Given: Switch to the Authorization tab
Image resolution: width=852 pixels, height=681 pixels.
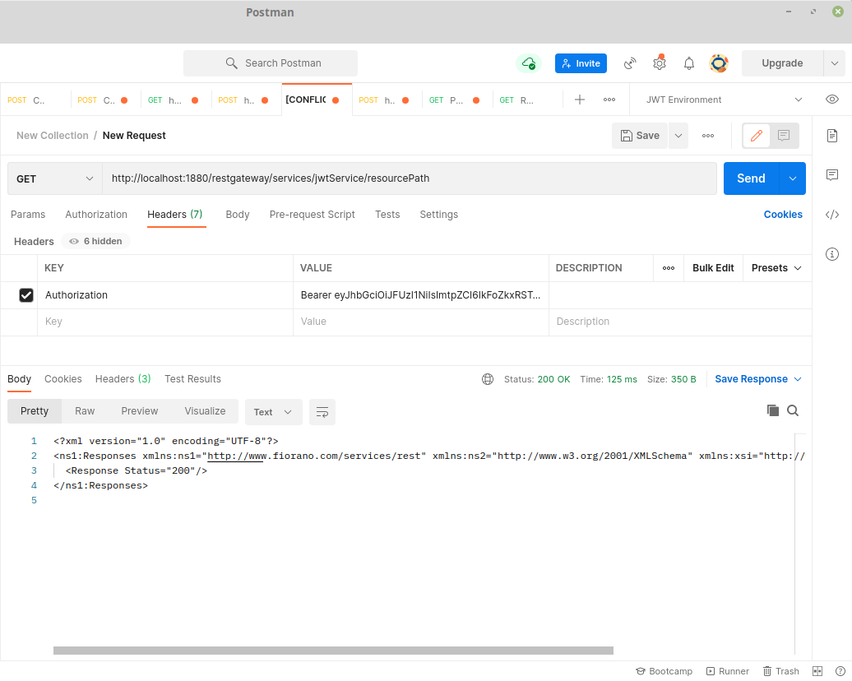Looking at the screenshot, I should point(96,215).
